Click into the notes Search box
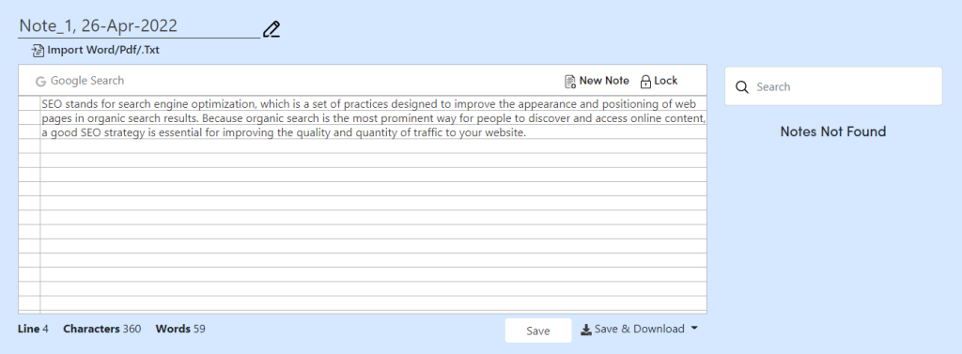Viewport: 962px width, 354px height. click(x=833, y=86)
